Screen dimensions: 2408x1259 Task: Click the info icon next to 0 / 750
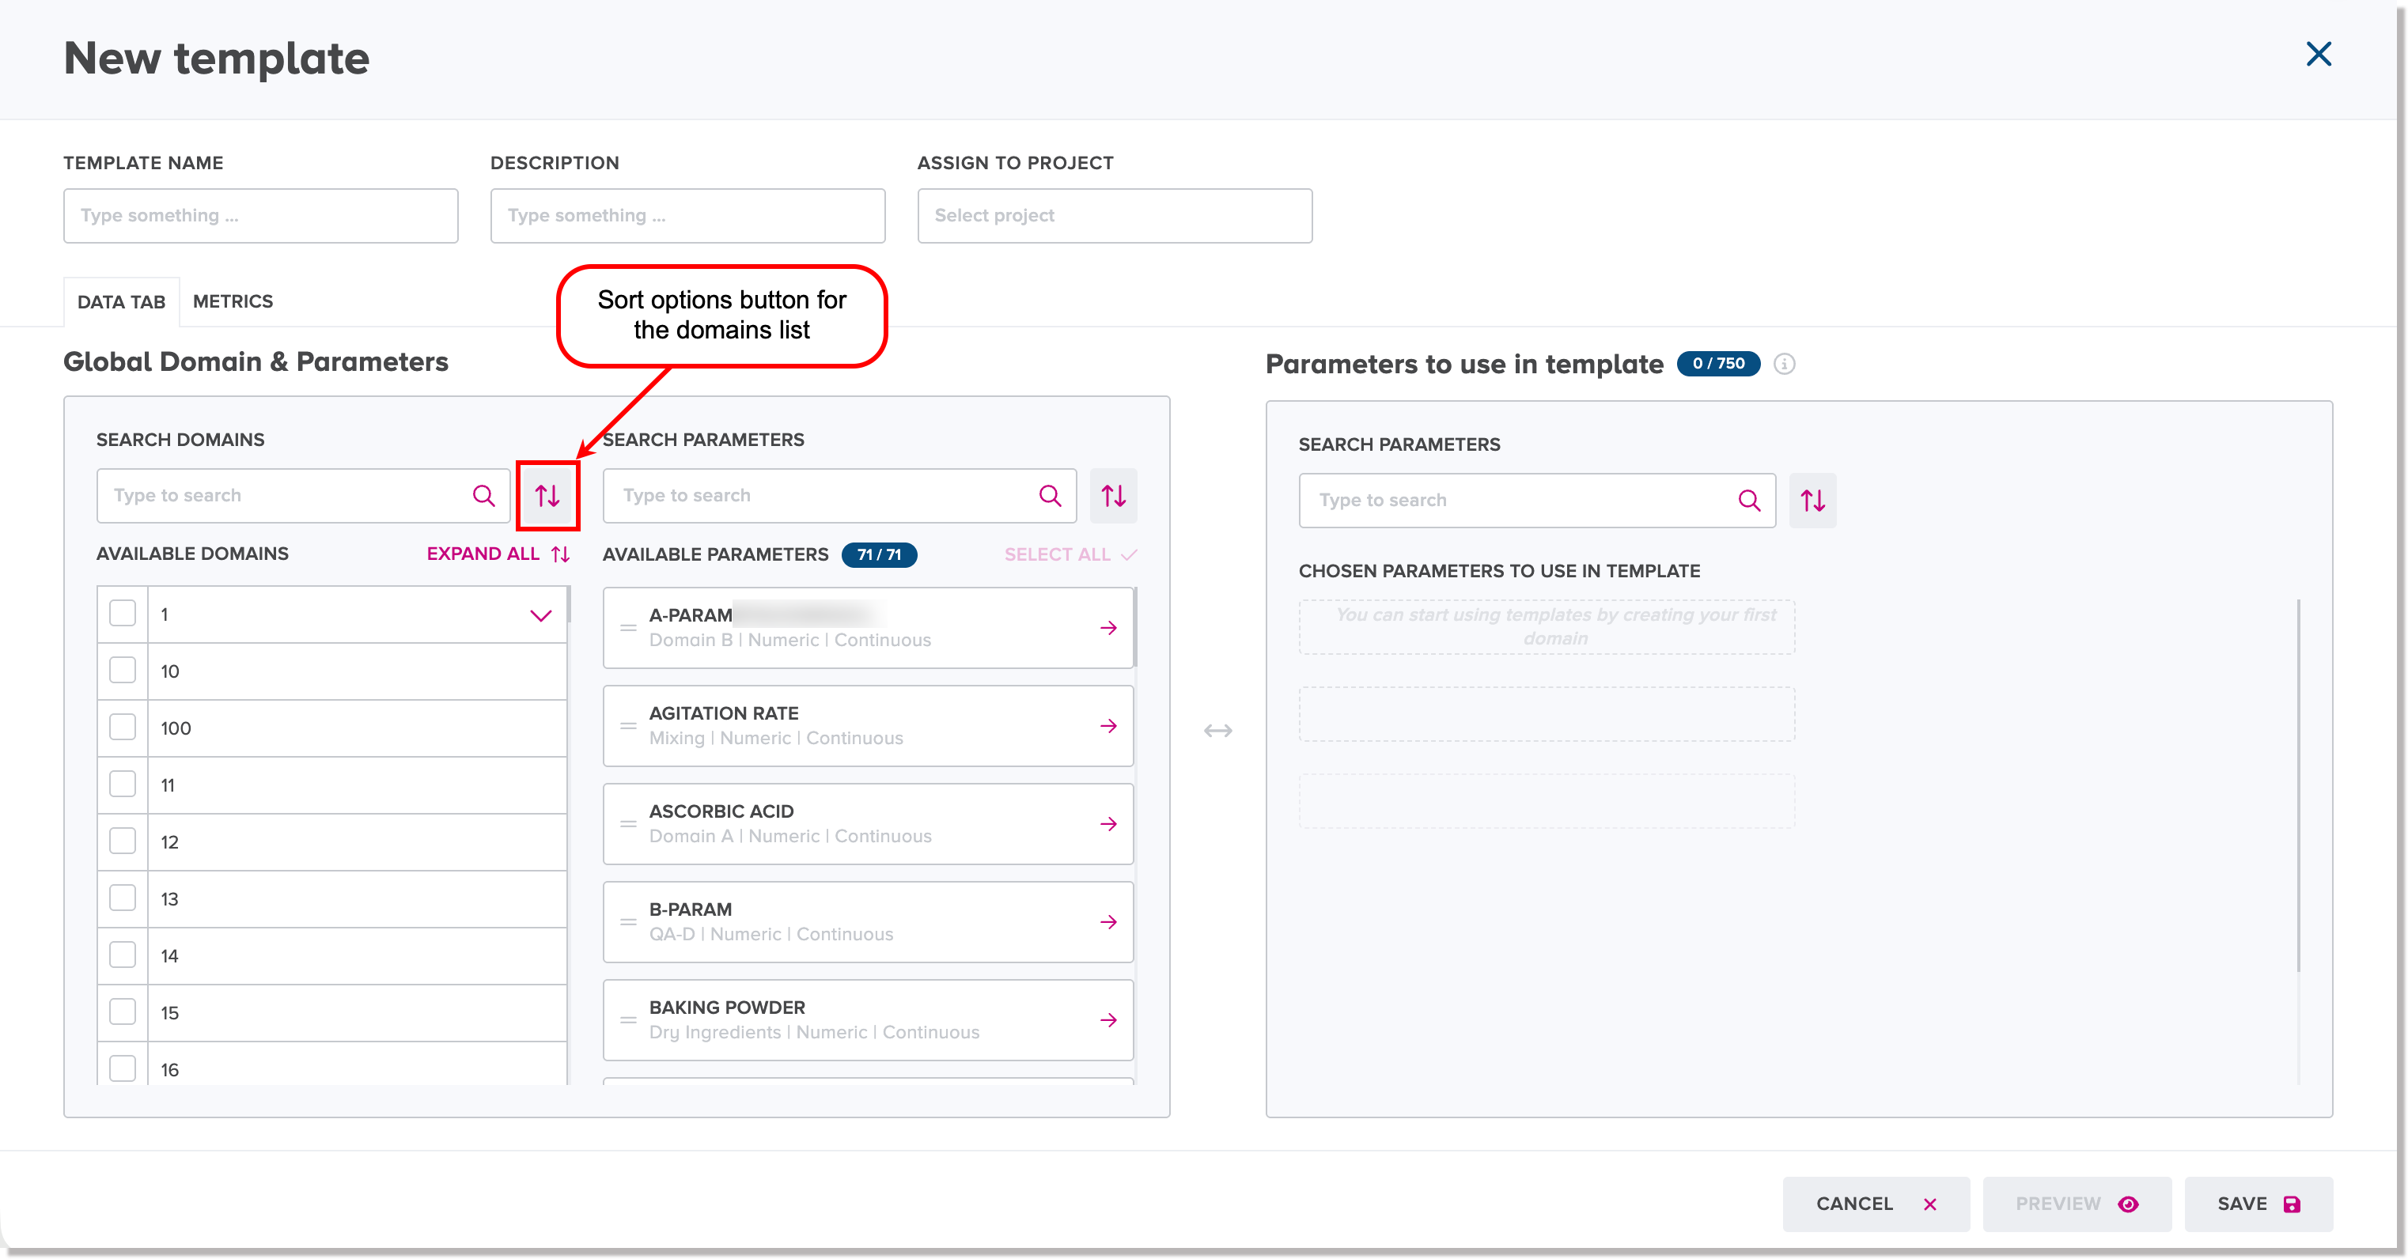tap(1785, 364)
